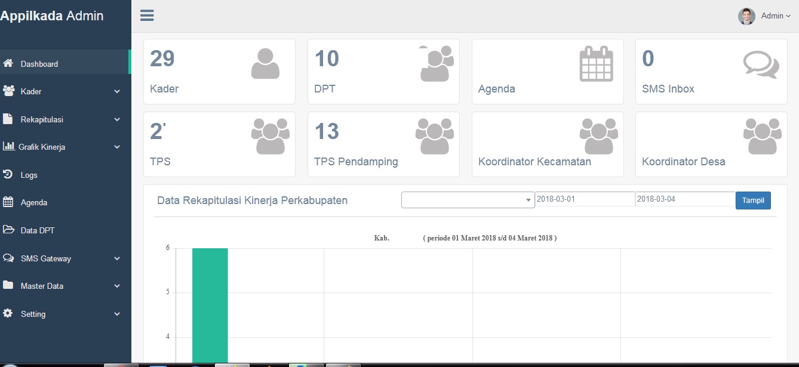799x367 pixels.
Task: Click the start date field 2018-03-01
Action: [585, 199]
